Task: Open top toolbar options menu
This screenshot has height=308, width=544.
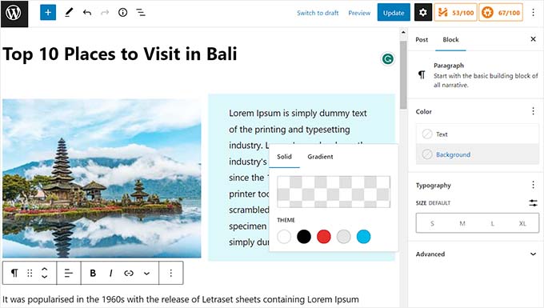Action: 534,13
